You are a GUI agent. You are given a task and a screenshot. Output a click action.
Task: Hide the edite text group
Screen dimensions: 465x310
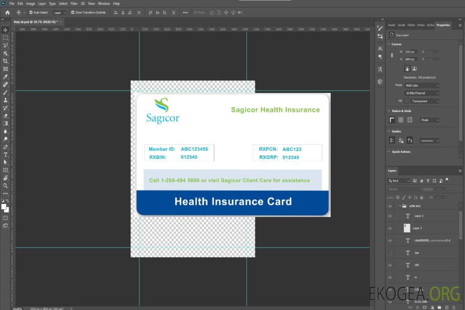(390, 206)
